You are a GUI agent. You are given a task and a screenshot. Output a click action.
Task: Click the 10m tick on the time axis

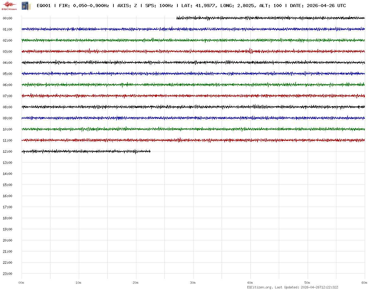pyautogui.click(x=79, y=283)
